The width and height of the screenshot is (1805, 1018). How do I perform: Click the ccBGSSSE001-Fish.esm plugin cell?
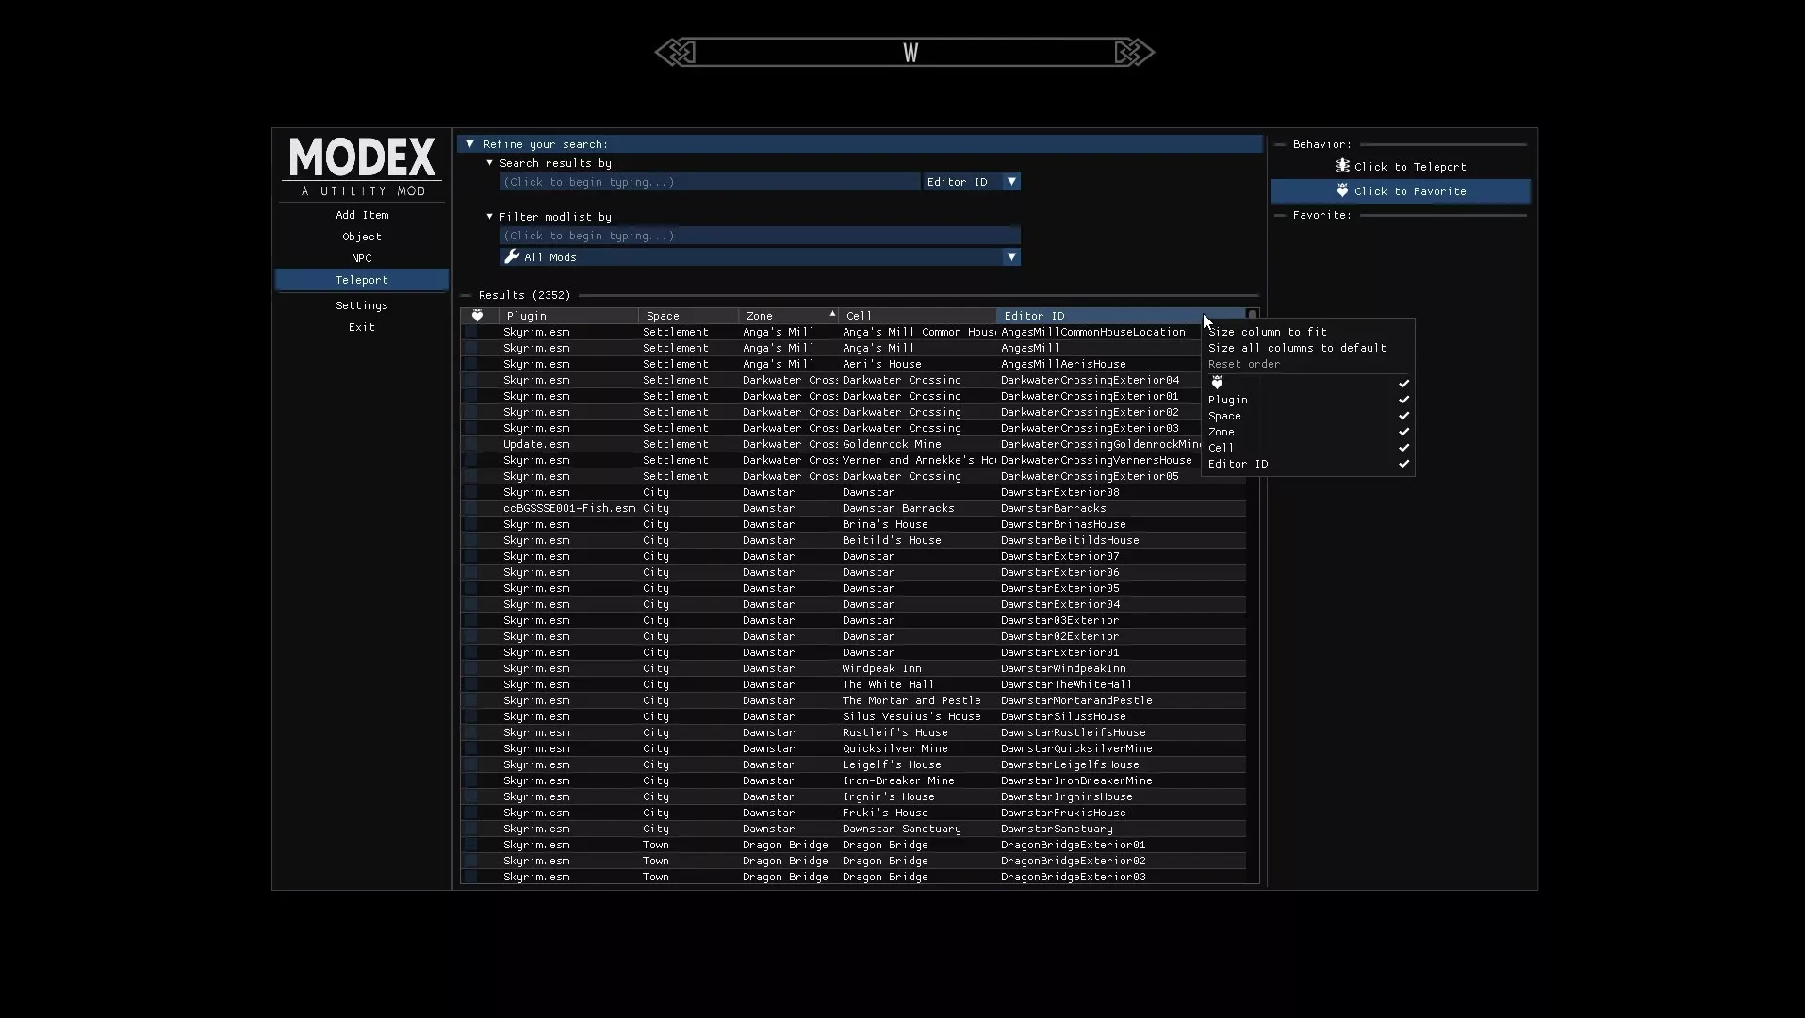pos(569,508)
